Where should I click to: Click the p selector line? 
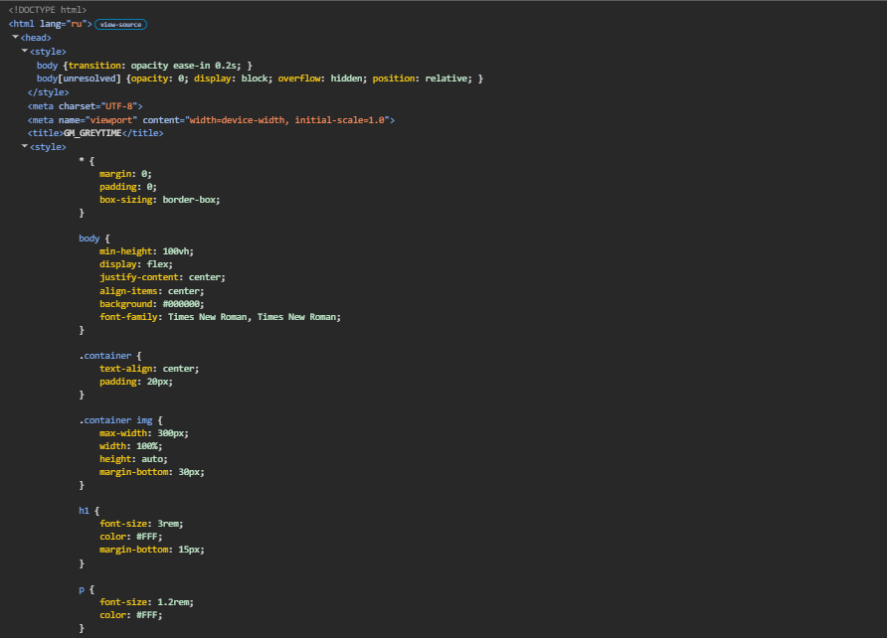(x=87, y=589)
